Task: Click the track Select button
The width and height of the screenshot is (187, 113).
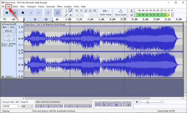Action: click(x=9, y=76)
